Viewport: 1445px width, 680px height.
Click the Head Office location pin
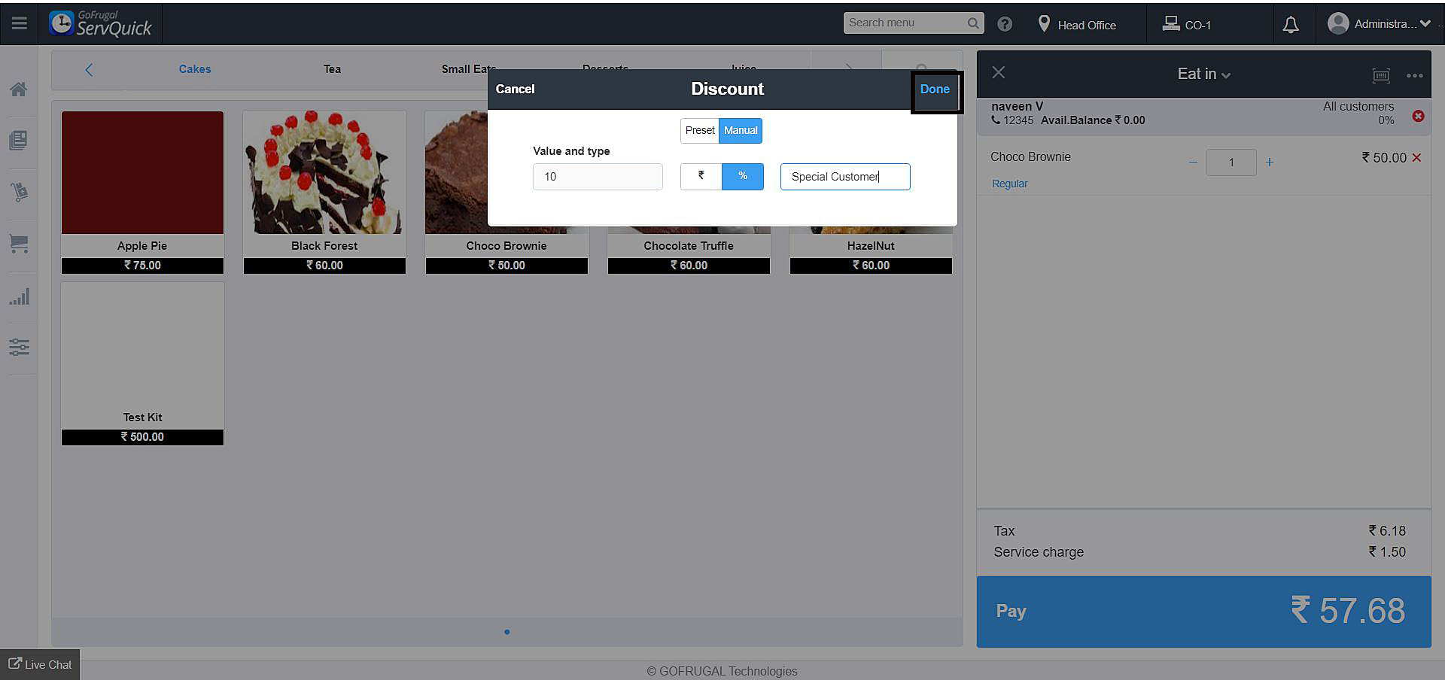click(1044, 24)
